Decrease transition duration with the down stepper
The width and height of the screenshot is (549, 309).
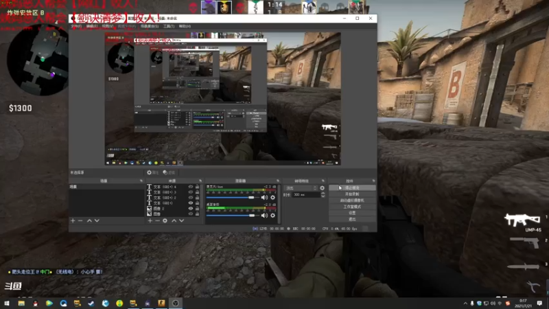click(x=323, y=196)
